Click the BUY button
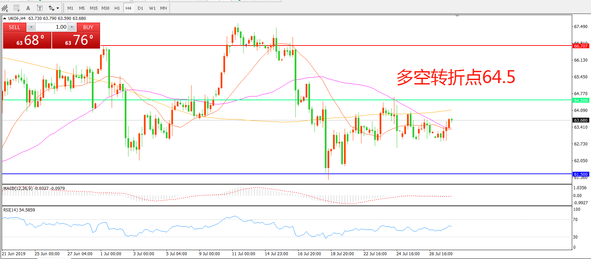The width and height of the screenshot is (591, 259). 88,27
